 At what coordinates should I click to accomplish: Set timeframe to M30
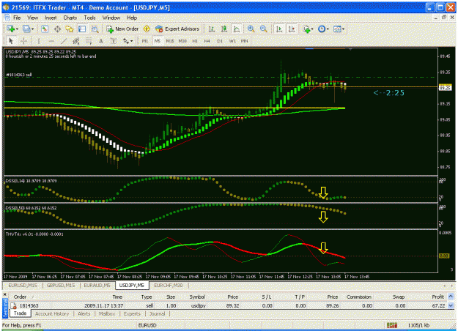[x=182, y=41]
